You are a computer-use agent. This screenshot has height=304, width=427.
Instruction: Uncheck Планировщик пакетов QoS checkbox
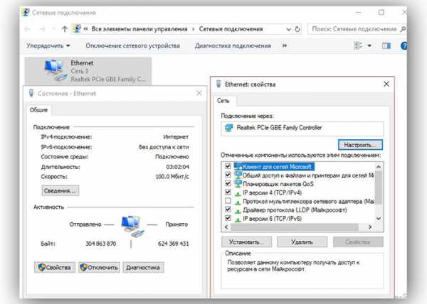pos(228,183)
